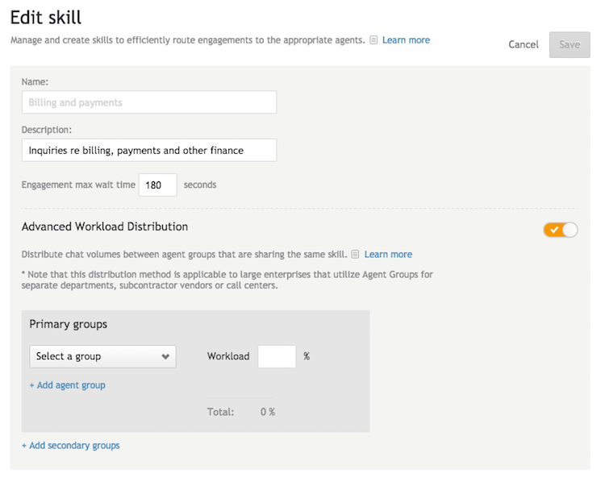Click the Total 0 % value
Image resolution: width=605 pixels, height=482 pixels.
267,412
